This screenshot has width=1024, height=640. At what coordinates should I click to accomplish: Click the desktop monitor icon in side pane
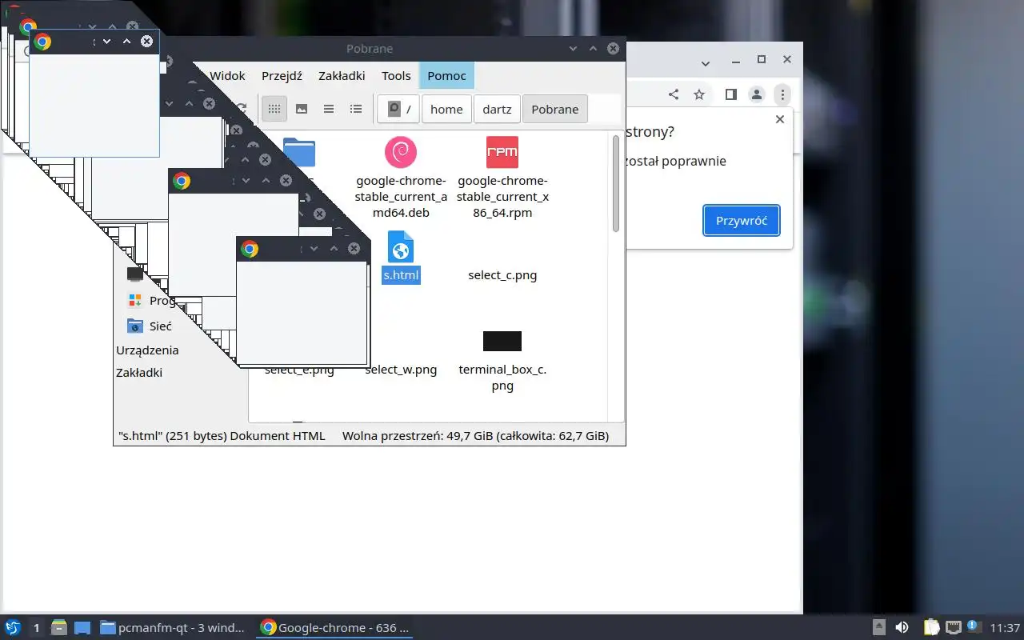[135, 274]
